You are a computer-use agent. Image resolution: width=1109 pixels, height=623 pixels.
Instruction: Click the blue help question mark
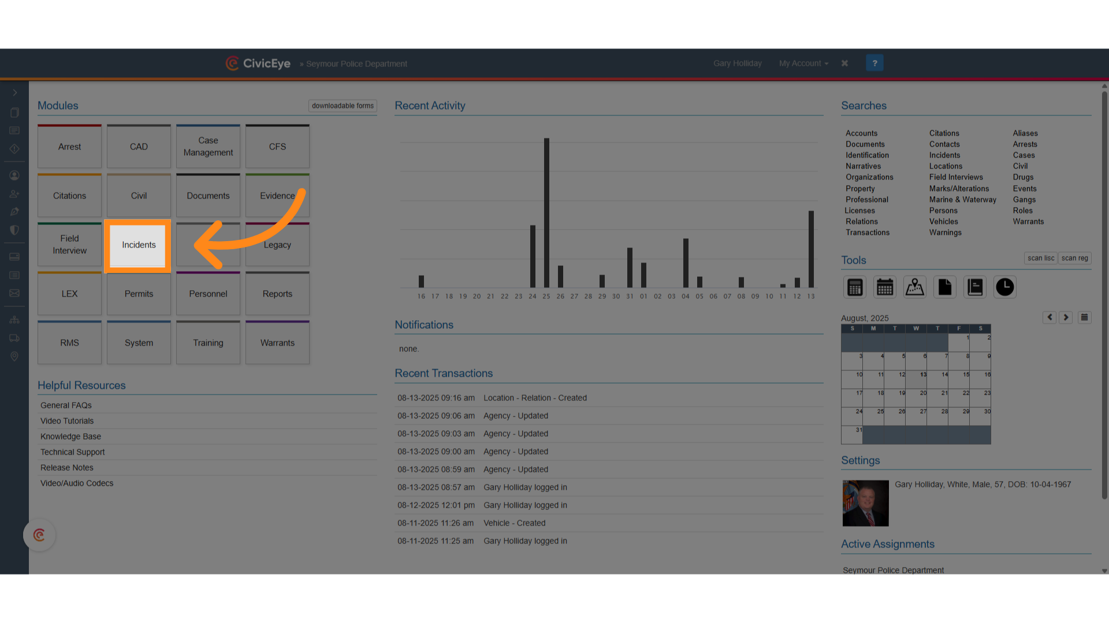pyautogui.click(x=874, y=63)
